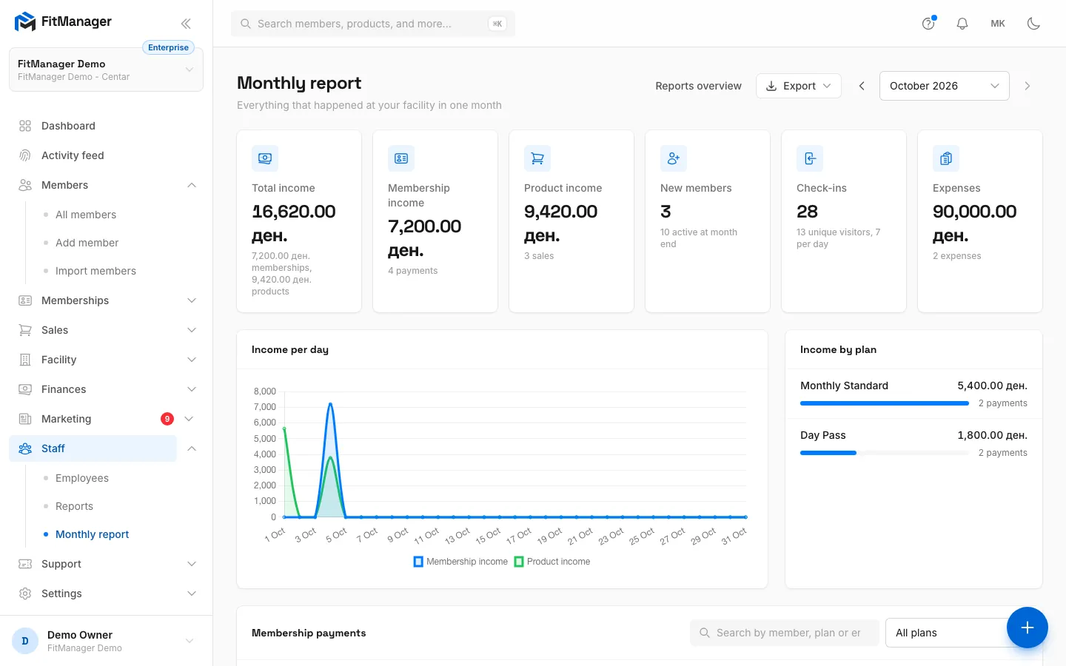
Task: Expand the Facility menu chevron
Action: click(192, 360)
